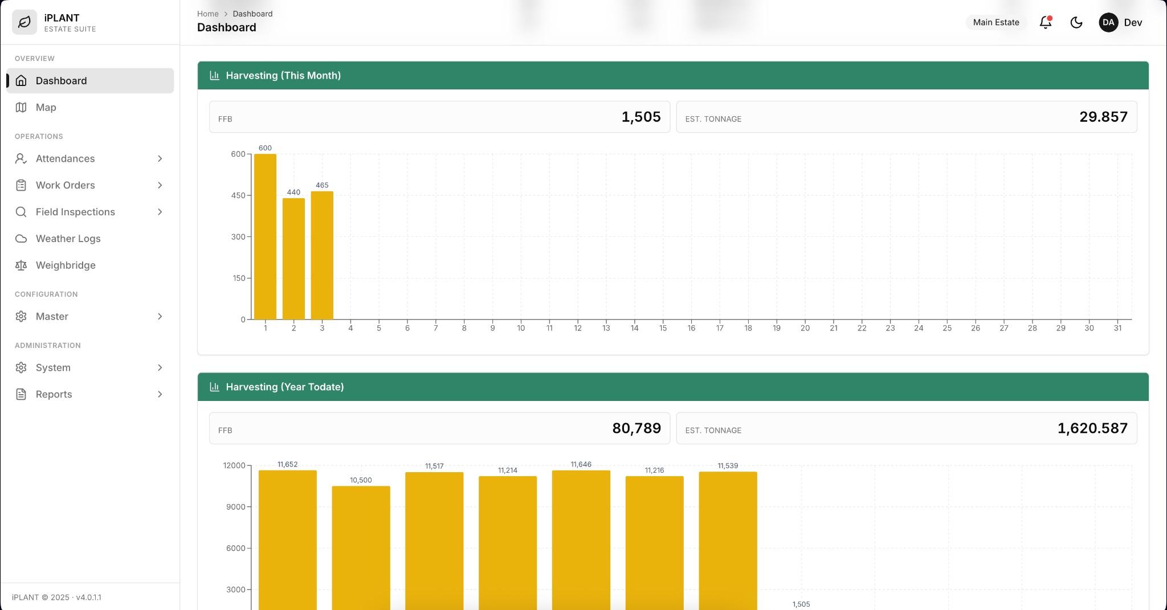Expand the Attendances chevron
1167x610 pixels.
(x=160, y=159)
